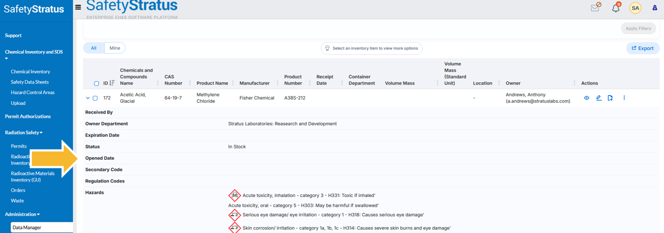
Task: Sort by Owner column header
Action: click(513, 83)
